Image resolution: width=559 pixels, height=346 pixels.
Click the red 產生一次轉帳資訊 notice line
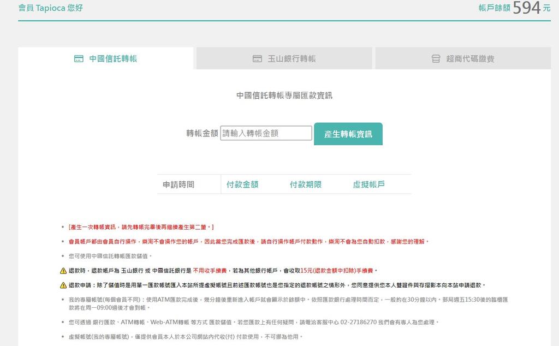coord(141,227)
